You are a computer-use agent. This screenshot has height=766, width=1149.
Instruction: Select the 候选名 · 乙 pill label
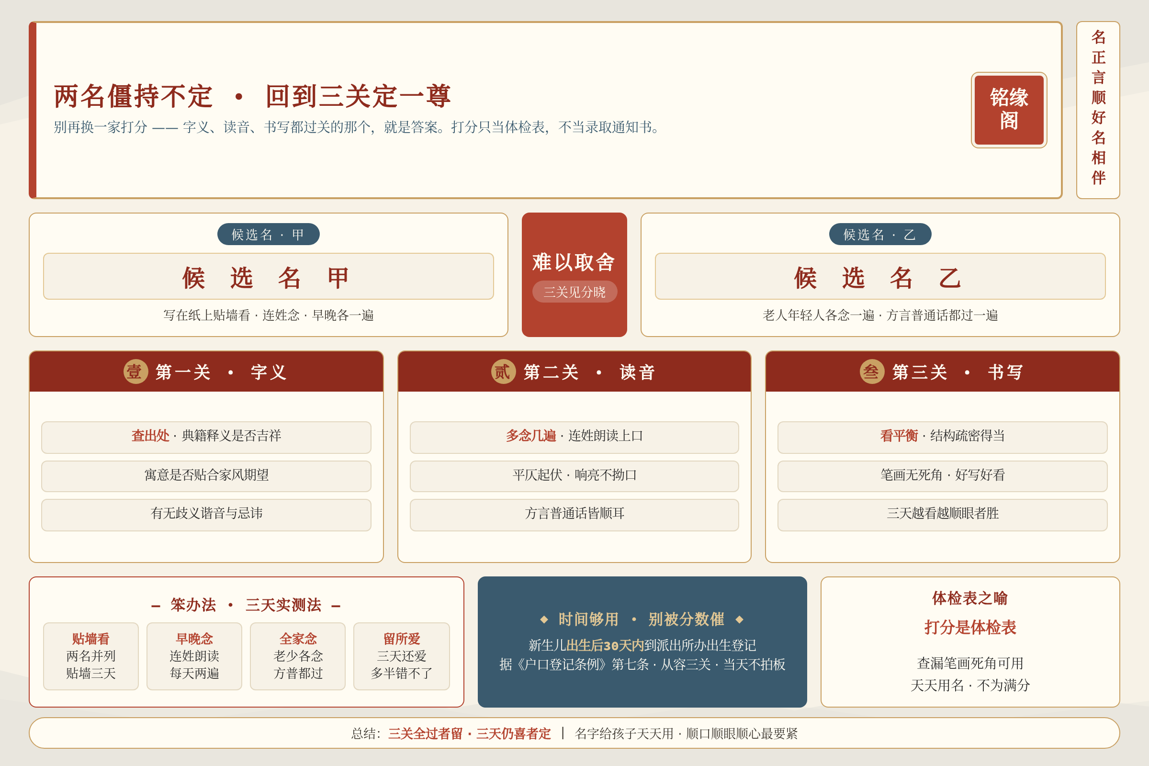(880, 235)
